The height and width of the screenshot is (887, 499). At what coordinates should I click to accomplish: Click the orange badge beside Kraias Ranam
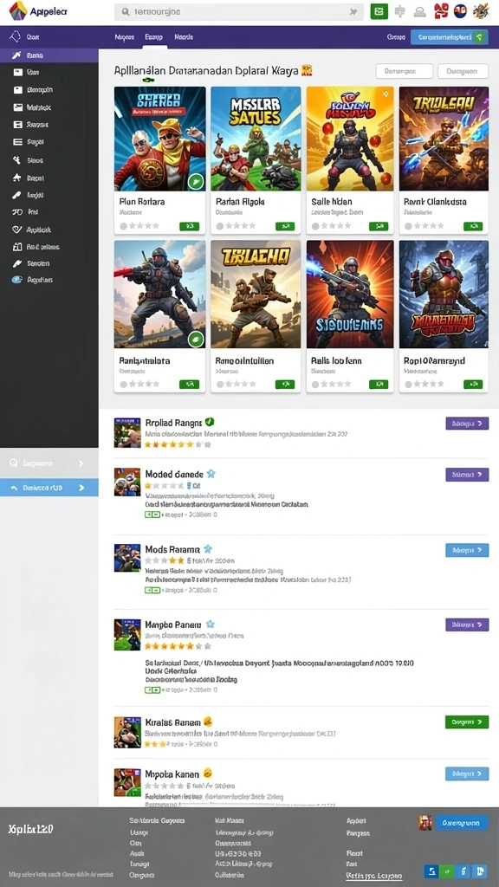point(208,722)
